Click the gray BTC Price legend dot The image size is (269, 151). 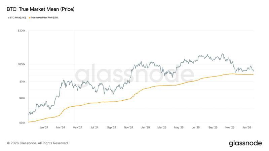pos(9,17)
